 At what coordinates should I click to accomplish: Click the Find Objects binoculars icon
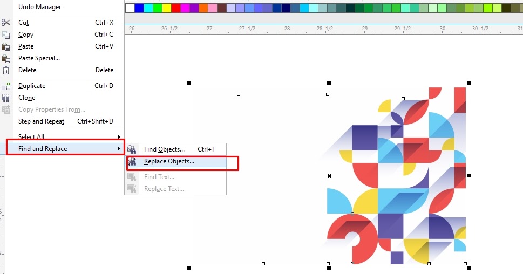tap(132, 149)
